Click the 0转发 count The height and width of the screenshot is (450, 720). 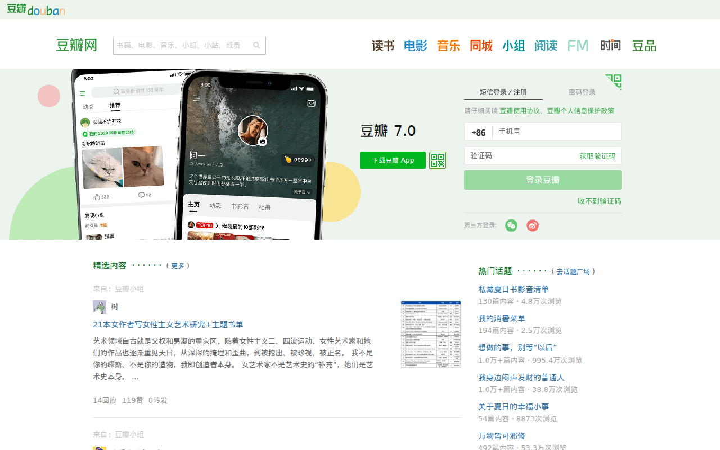[x=158, y=400]
